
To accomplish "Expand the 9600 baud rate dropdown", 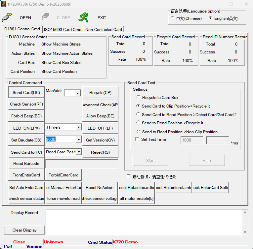I will pyautogui.click(x=78, y=140).
